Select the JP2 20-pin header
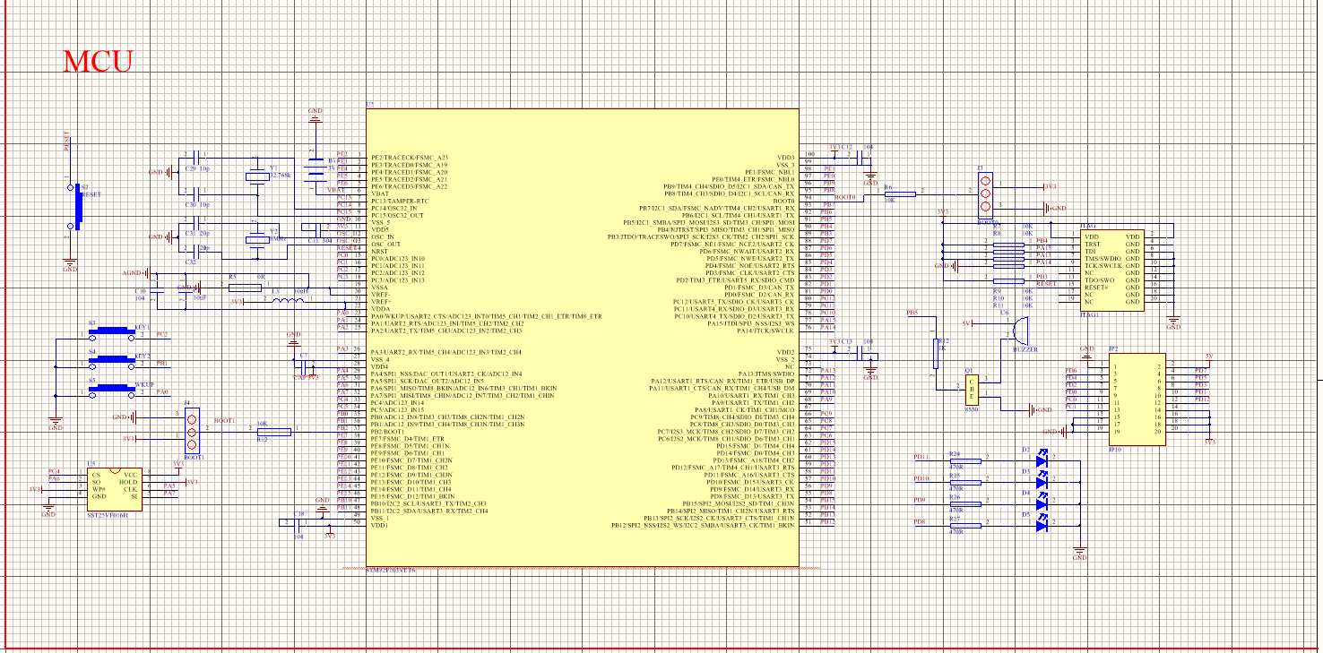The height and width of the screenshot is (653, 1323). 1138,400
